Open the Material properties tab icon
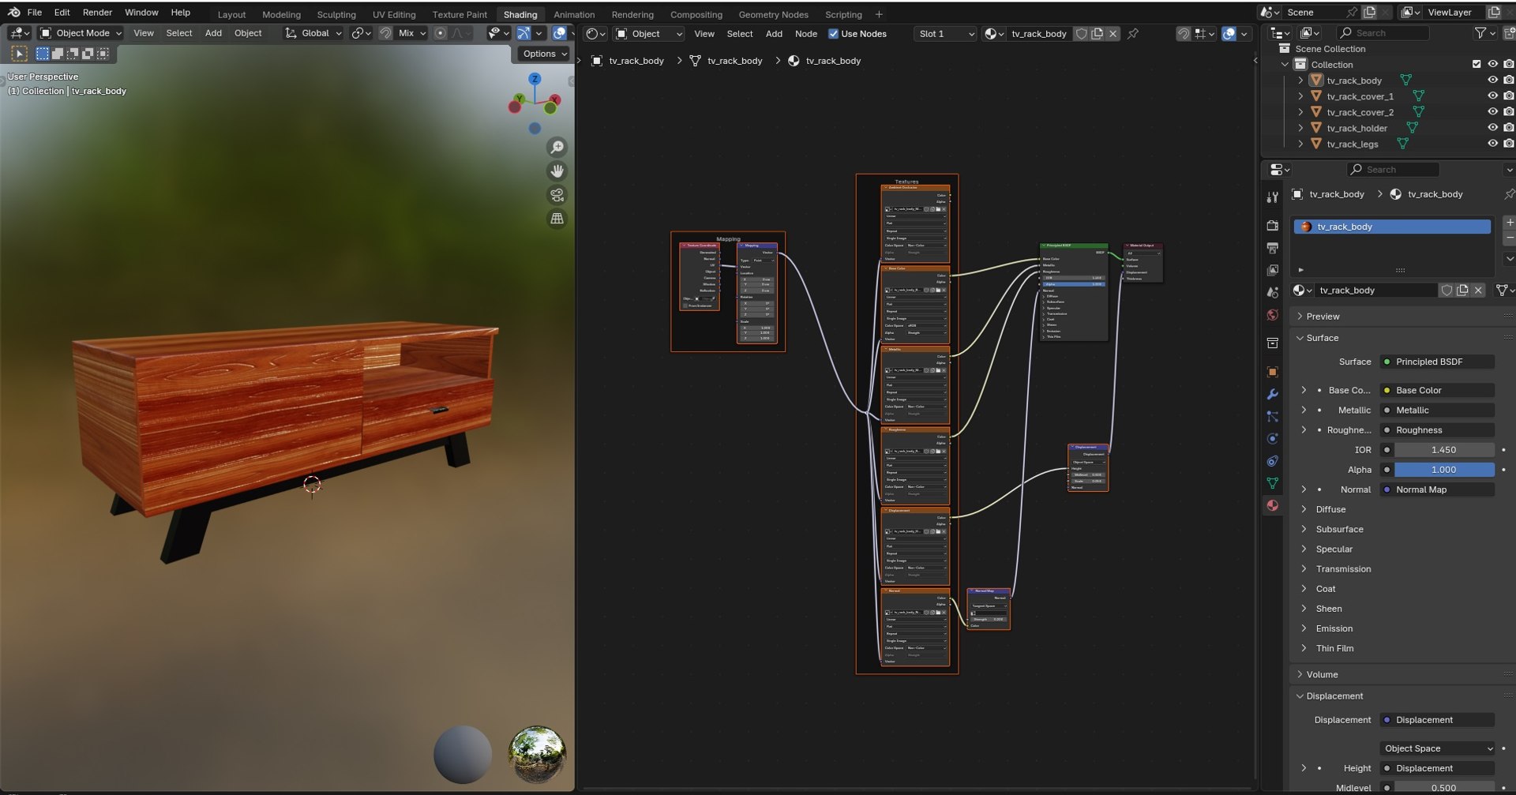 pos(1272,505)
